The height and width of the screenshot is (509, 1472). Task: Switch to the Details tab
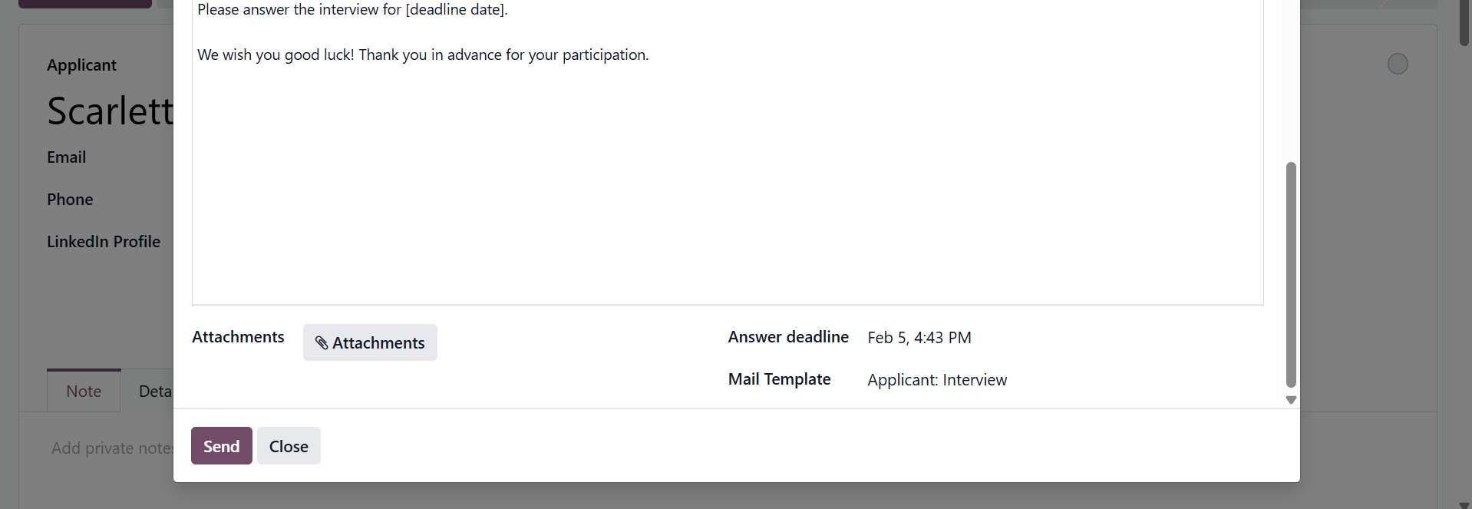tap(155, 392)
